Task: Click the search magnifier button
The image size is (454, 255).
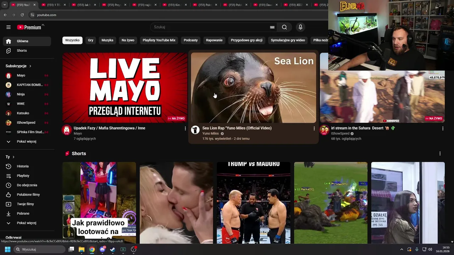Action: (284, 27)
